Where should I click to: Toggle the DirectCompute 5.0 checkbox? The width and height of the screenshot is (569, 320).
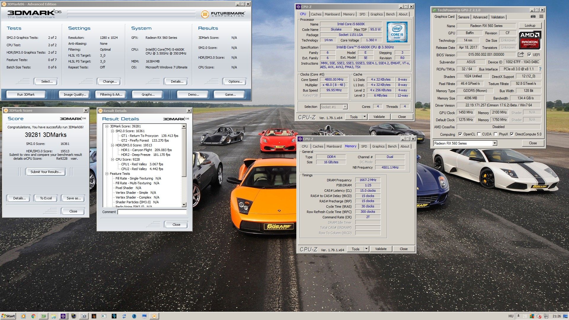tap(512, 134)
